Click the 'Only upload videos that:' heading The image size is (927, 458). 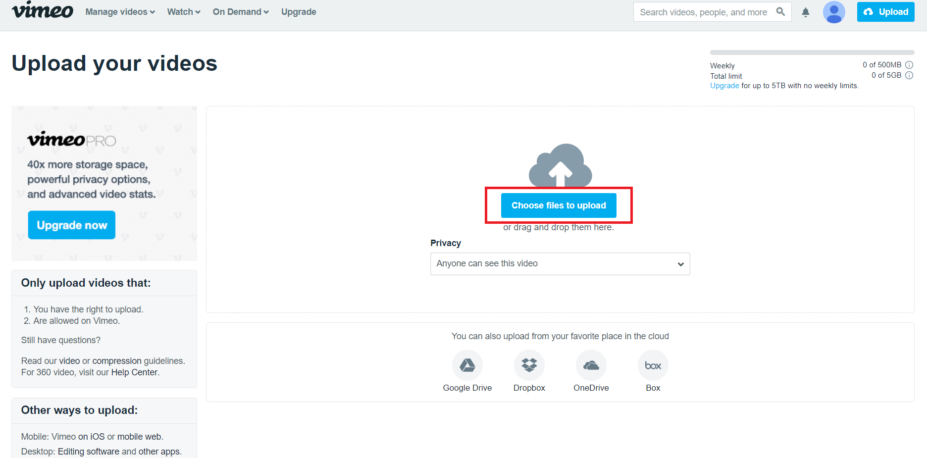(x=86, y=283)
